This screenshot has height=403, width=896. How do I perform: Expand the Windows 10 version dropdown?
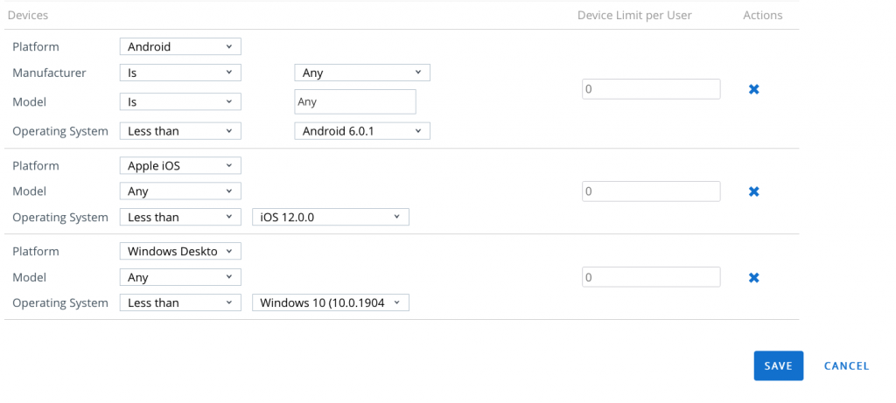[330, 303]
